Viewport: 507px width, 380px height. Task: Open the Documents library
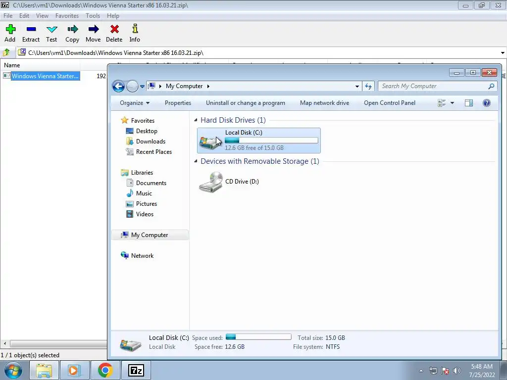pyautogui.click(x=146, y=183)
